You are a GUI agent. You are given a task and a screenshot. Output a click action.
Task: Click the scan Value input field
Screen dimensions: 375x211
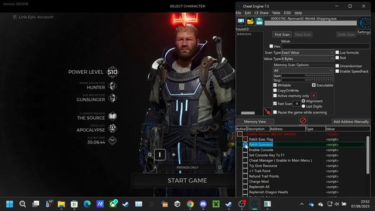(x=326, y=46)
